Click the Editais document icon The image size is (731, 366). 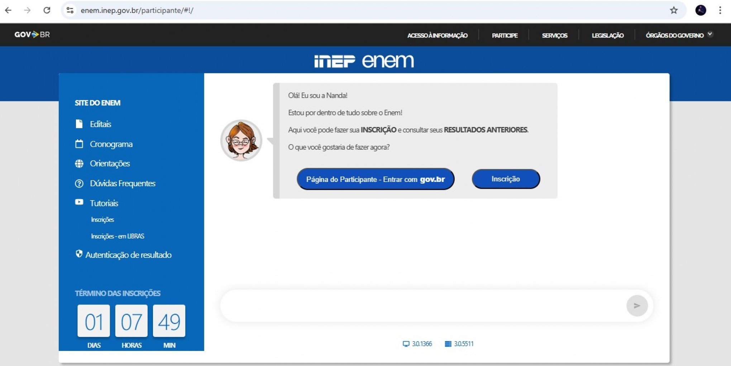pyautogui.click(x=79, y=124)
